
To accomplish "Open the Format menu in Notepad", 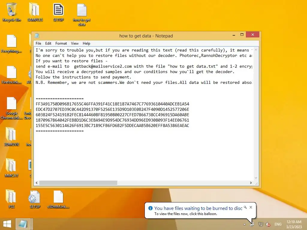I will pos(61,43).
